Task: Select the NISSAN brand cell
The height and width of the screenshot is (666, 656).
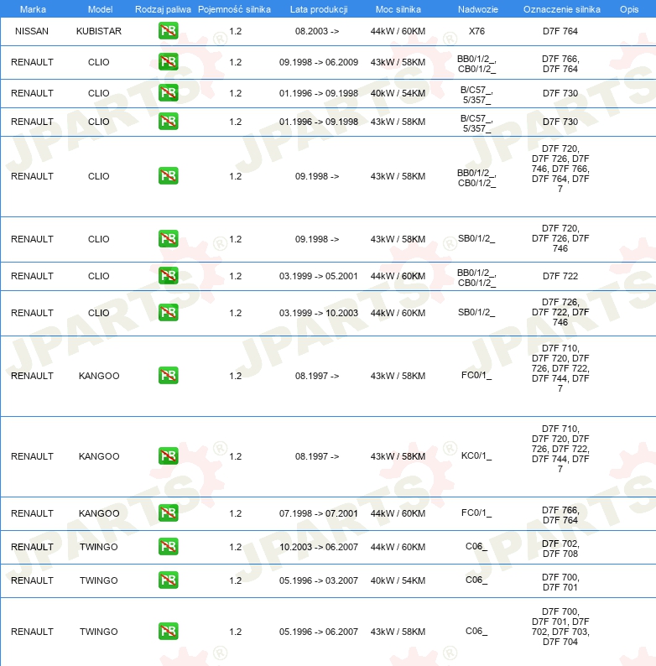Action: 32,31
